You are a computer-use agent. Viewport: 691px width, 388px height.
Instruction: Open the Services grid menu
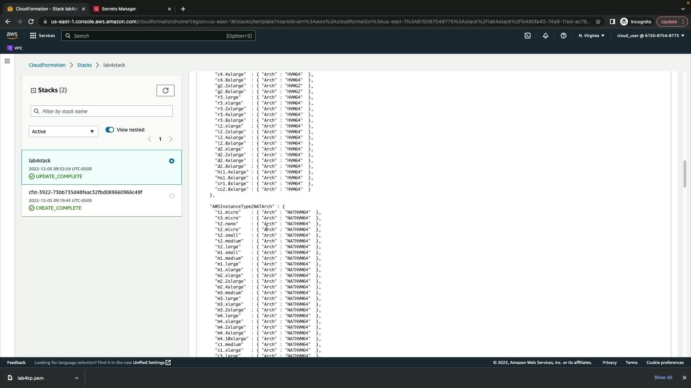(x=42, y=36)
